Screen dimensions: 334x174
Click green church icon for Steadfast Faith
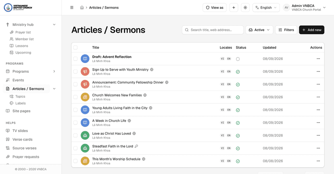pyautogui.click(x=85, y=148)
